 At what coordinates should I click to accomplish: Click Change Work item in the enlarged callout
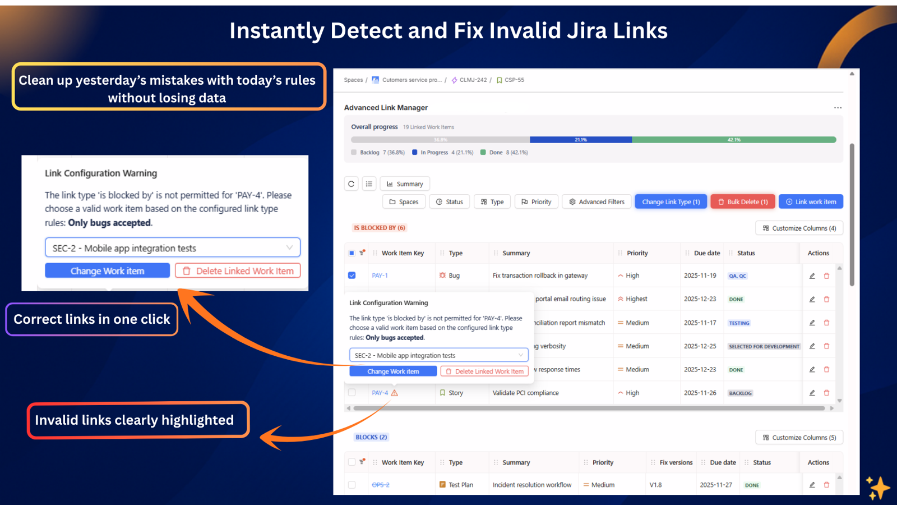coord(107,270)
